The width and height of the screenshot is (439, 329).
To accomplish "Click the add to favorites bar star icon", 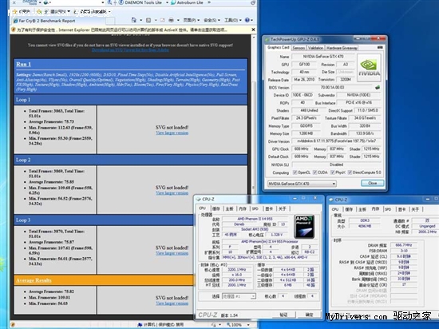I will 39,11.
